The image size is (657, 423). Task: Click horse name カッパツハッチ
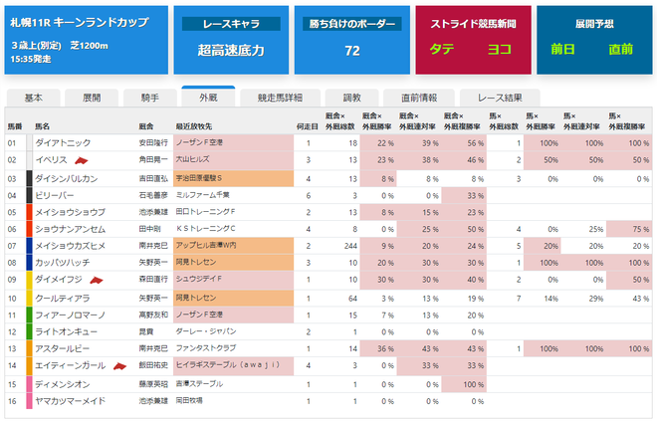point(63,263)
